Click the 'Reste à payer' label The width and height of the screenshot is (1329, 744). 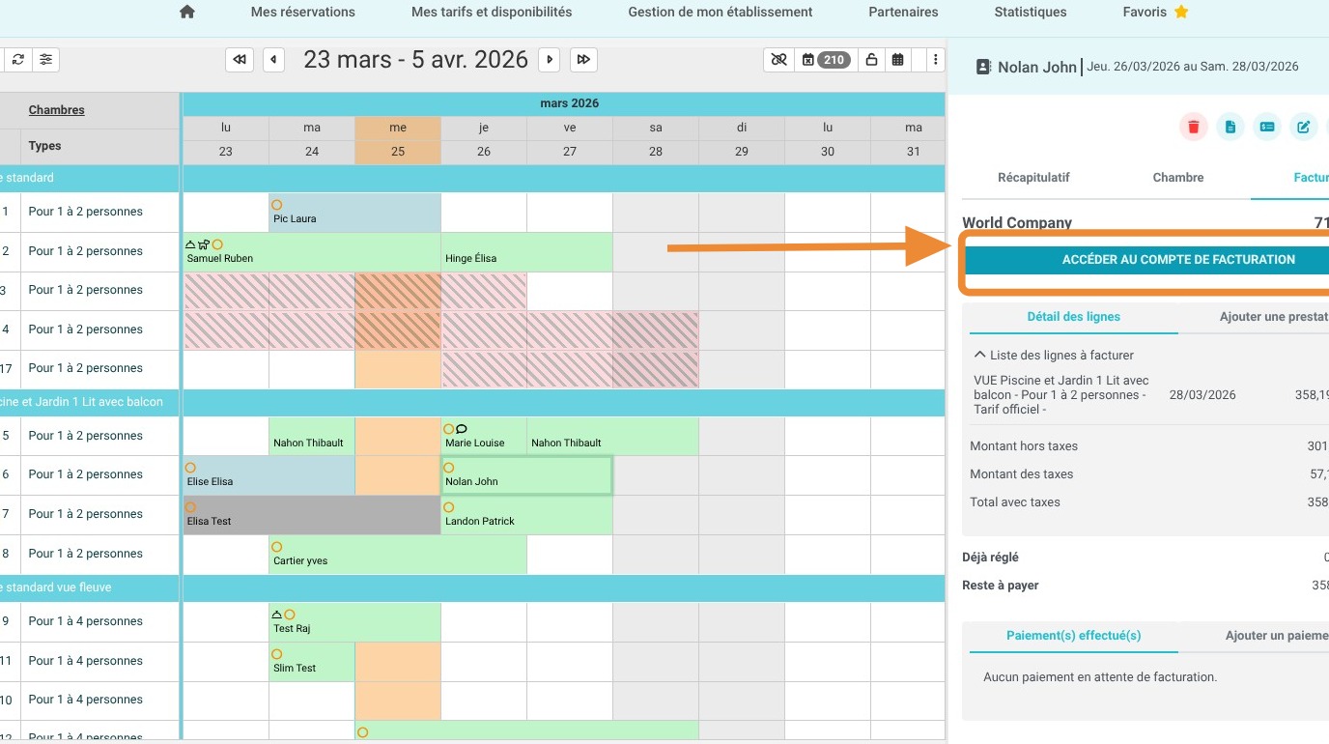1001,586
